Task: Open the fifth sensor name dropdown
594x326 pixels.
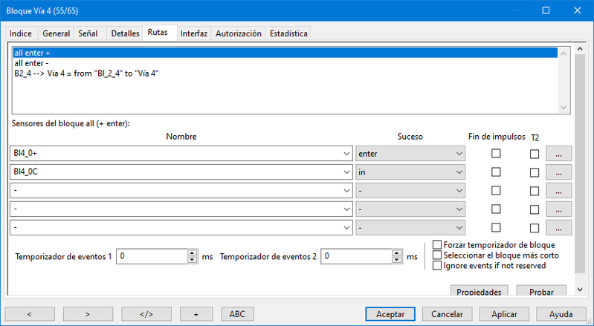Action: pyautogui.click(x=346, y=228)
